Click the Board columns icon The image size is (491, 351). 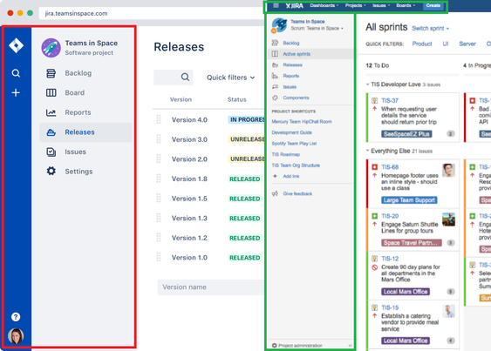(x=51, y=92)
